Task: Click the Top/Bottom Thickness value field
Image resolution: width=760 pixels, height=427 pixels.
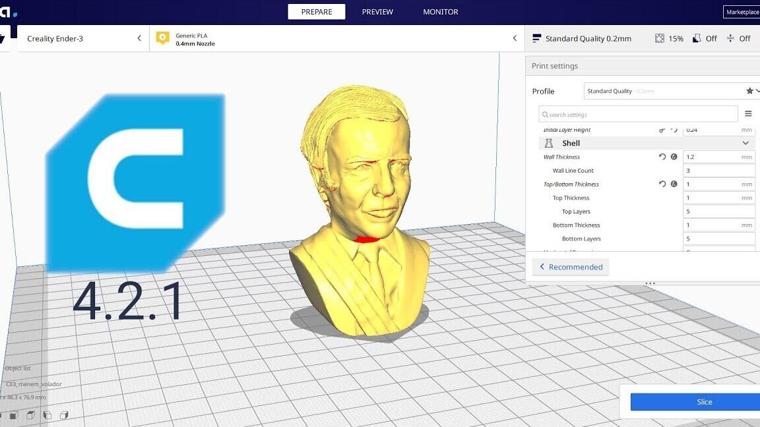Action: pos(719,184)
